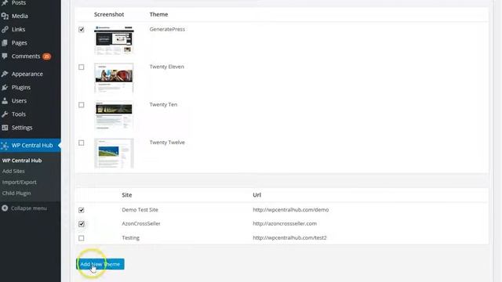The width and height of the screenshot is (502, 282).
Task: Open the Posts menu
Action: pyautogui.click(x=19, y=2)
